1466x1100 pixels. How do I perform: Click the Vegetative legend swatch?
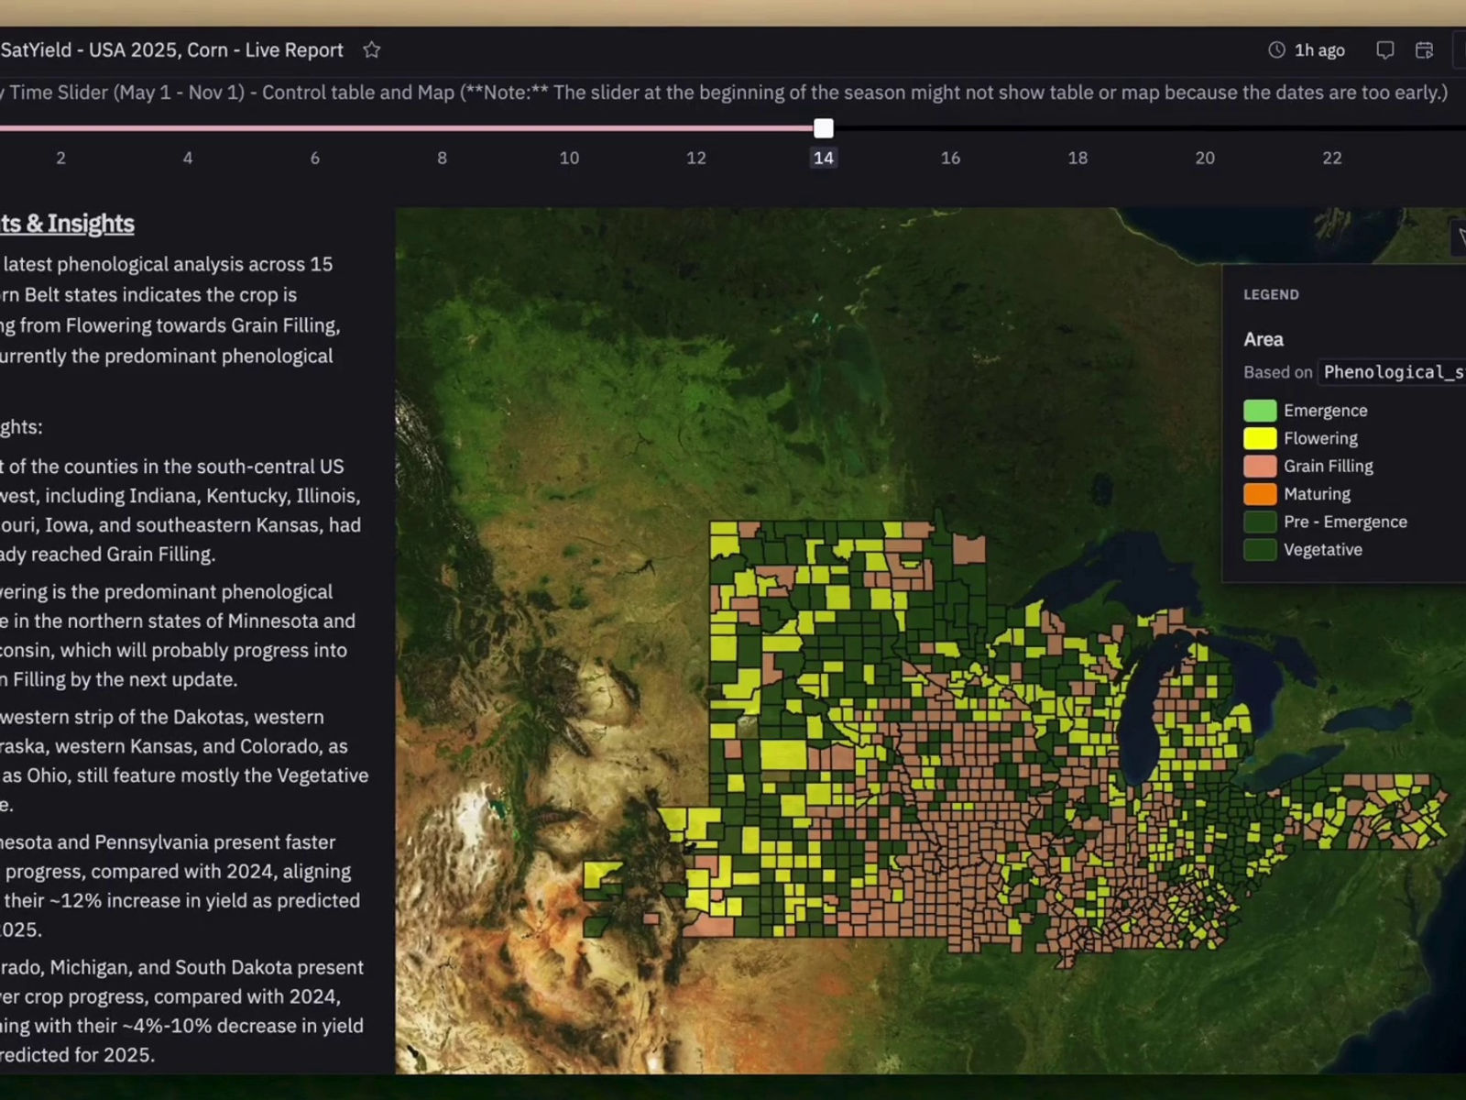click(1260, 550)
